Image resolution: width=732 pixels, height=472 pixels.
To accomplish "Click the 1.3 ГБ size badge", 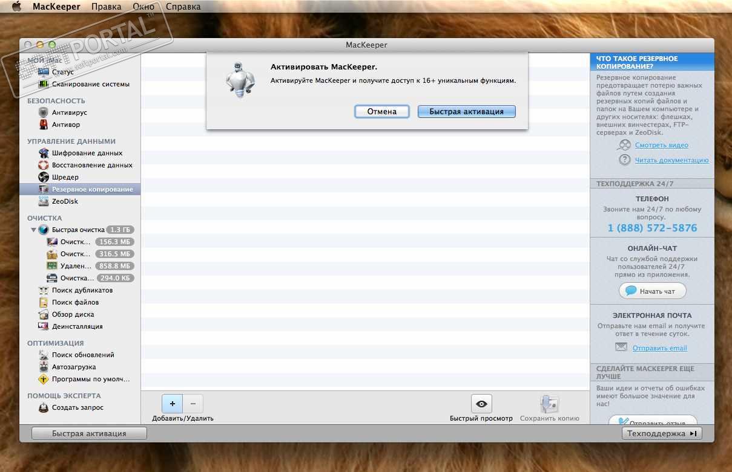I will 120,230.
